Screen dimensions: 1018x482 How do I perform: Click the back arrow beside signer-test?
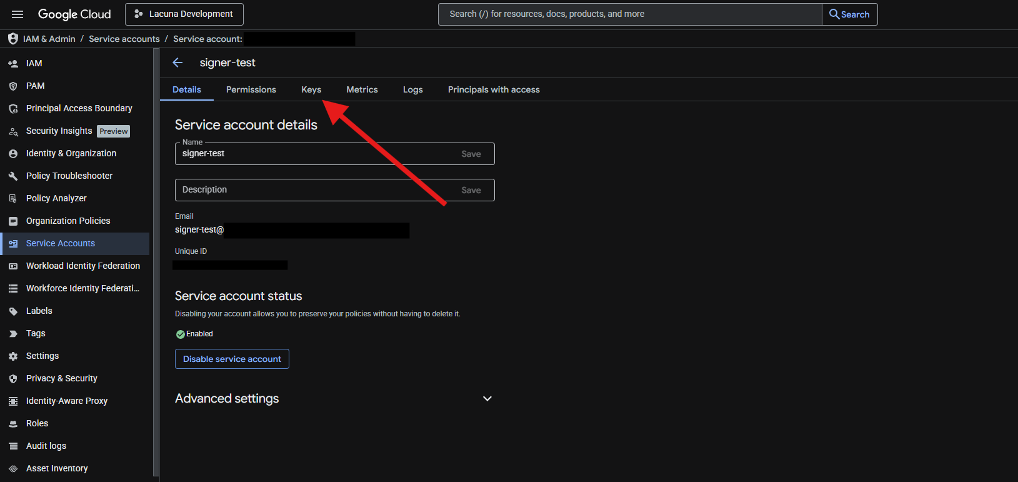[x=177, y=63]
